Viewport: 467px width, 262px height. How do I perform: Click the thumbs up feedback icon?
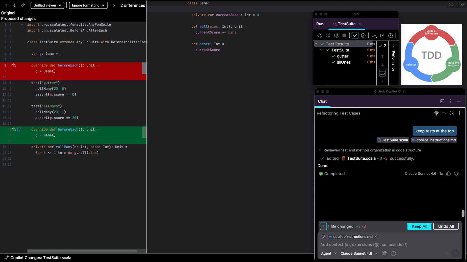click(448, 174)
